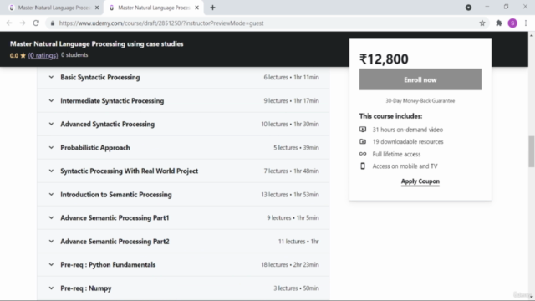
Task: Close the first Master Natural Language tab
Action: click(x=97, y=8)
